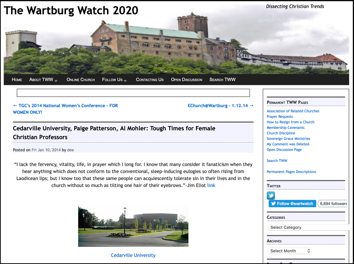Click the Permanent TWW Pages heading
The image size is (354, 264).
(x=287, y=102)
